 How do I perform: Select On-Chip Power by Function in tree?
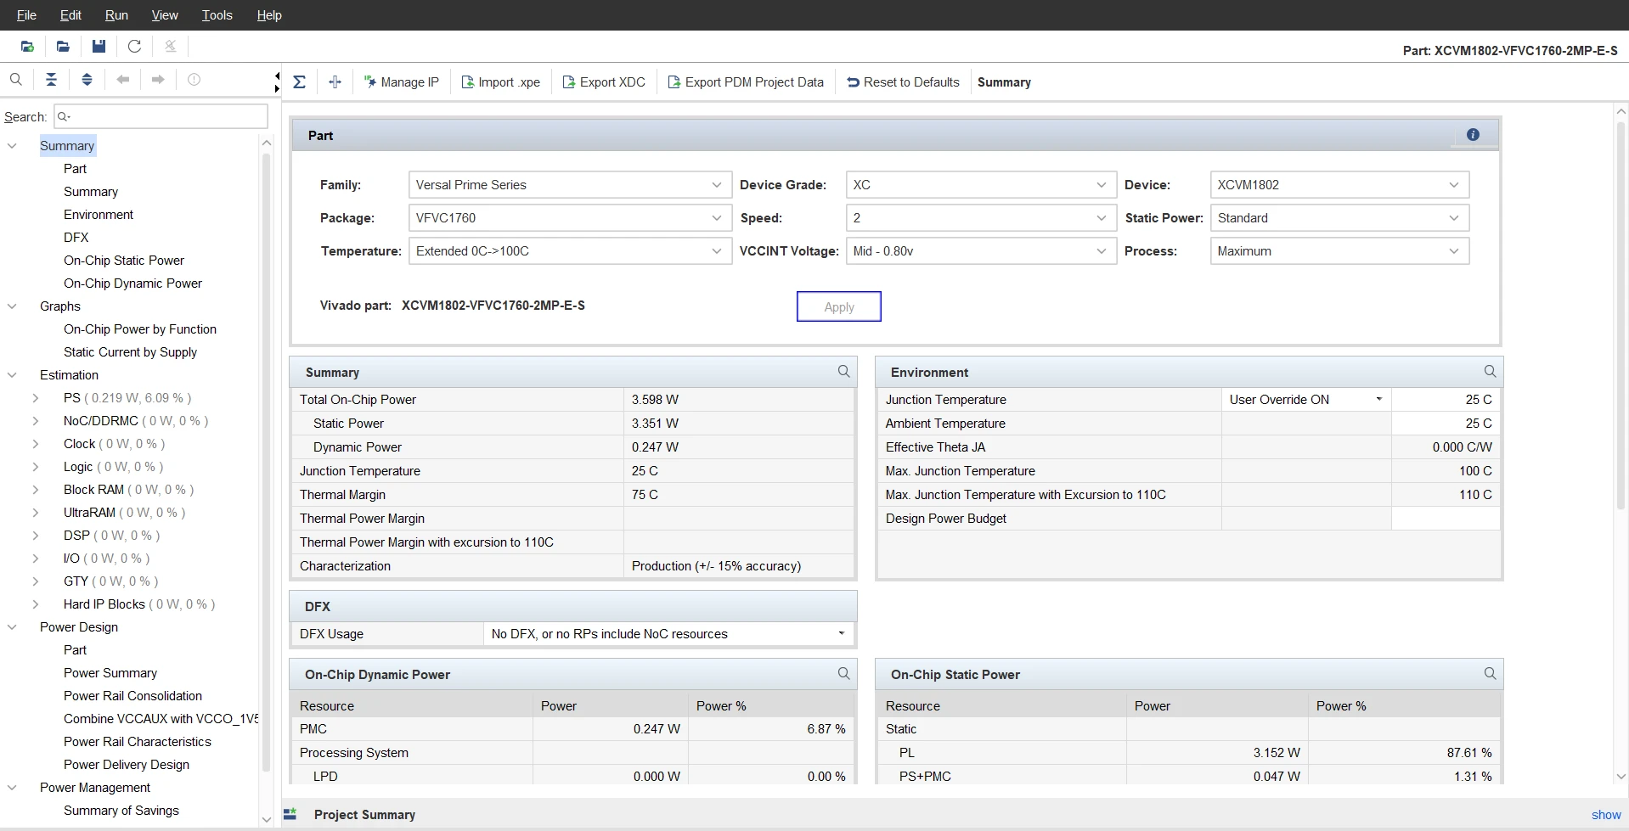tap(140, 329)
